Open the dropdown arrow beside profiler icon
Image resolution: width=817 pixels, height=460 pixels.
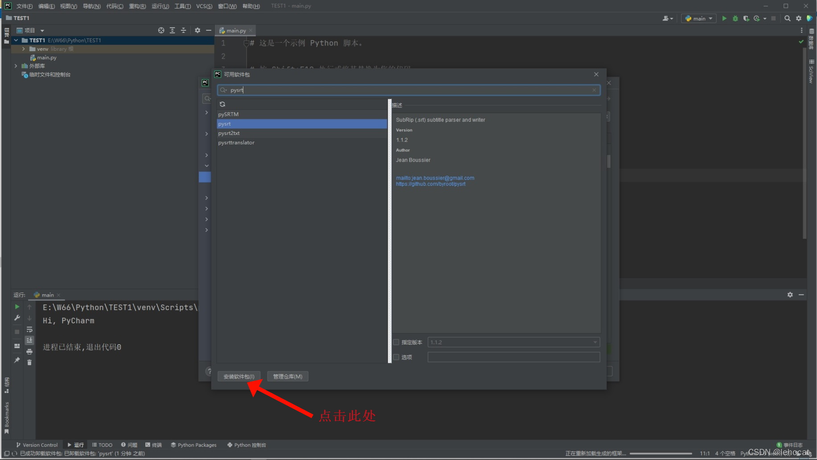tap(765, 19)
